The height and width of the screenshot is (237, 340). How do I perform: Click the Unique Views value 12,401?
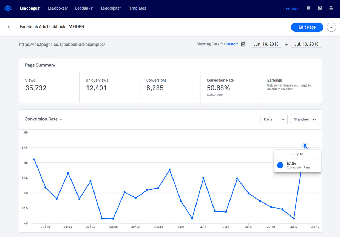[96, 88]
